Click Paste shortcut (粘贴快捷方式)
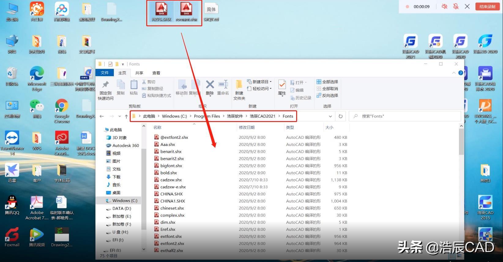 156,95
